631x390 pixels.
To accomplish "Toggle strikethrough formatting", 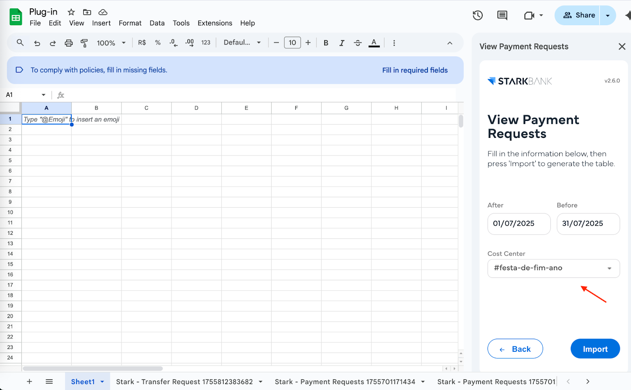I will tap(358, 43).
